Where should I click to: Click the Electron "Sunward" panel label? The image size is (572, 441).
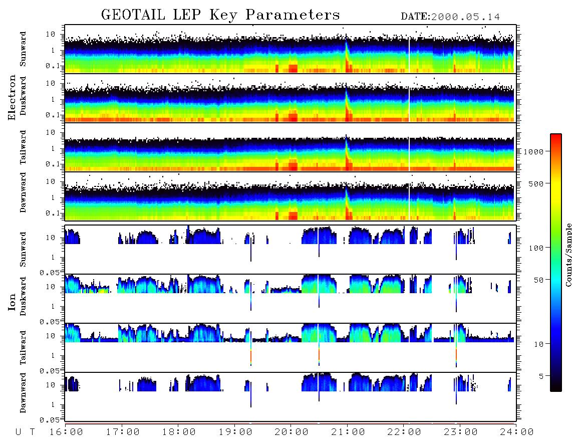coord(23,49)
